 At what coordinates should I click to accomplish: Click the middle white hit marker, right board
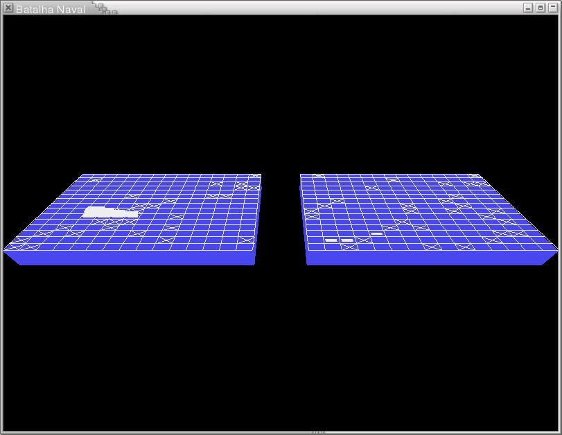(347, 240)
